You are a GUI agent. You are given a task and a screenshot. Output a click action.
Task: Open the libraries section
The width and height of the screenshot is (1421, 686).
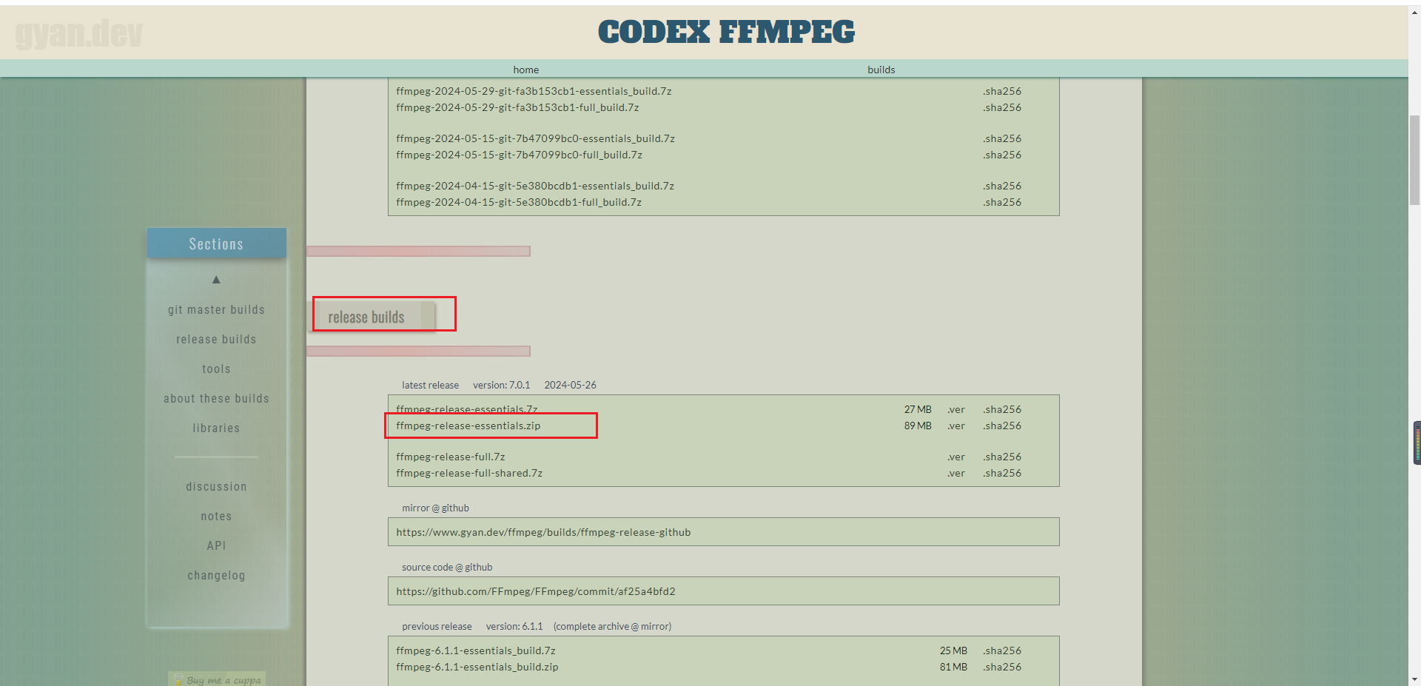pyautogui.click(x=216, y=428)
